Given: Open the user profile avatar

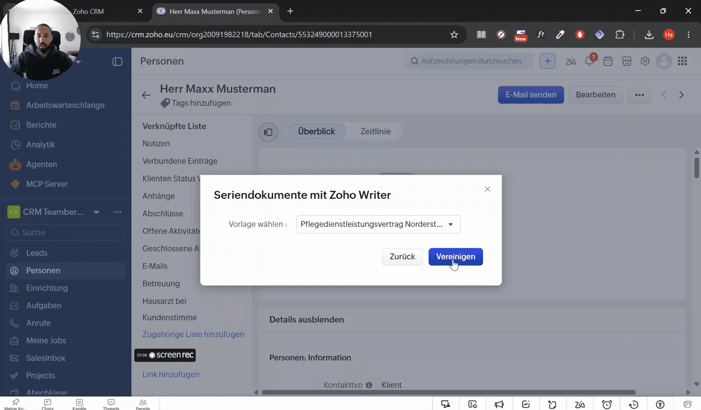Looking at the screenshot, I should tap(664, 61).
